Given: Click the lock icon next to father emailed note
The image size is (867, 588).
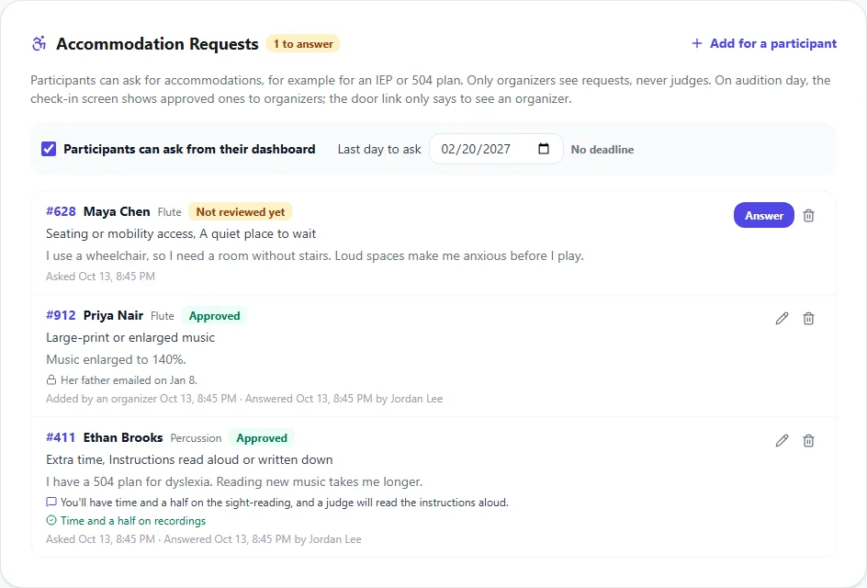Looking at the screenshot, I should click(x=51, y=380).
